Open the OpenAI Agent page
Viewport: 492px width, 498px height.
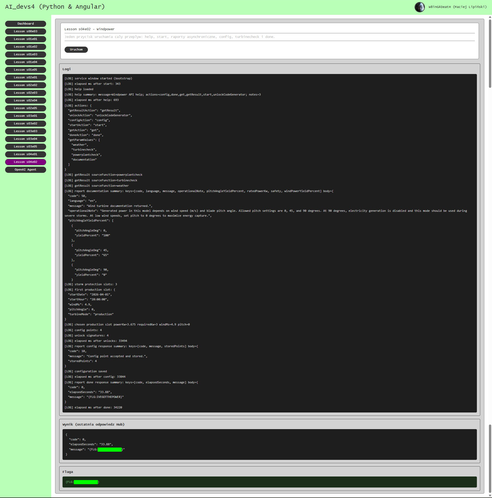click(x=26, y=169)
